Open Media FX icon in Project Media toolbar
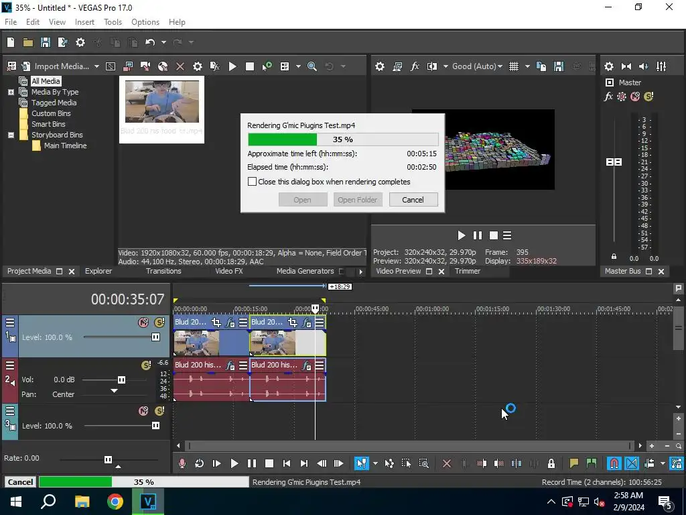 pyautogui.click(x=215, y=66)
